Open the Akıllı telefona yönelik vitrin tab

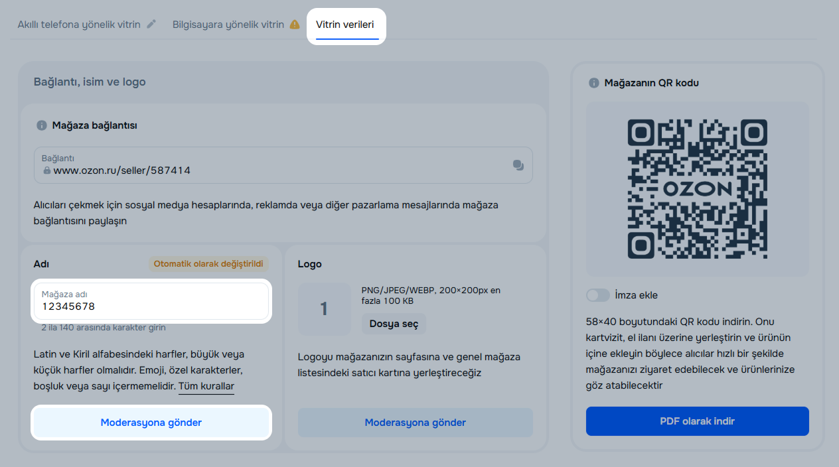(79, 25)
